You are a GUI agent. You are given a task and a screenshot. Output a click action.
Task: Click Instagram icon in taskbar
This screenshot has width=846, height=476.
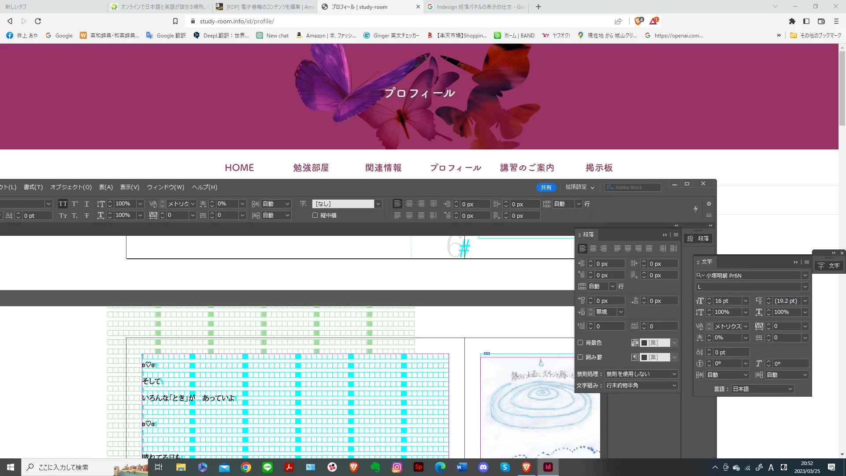coord(397,467)
